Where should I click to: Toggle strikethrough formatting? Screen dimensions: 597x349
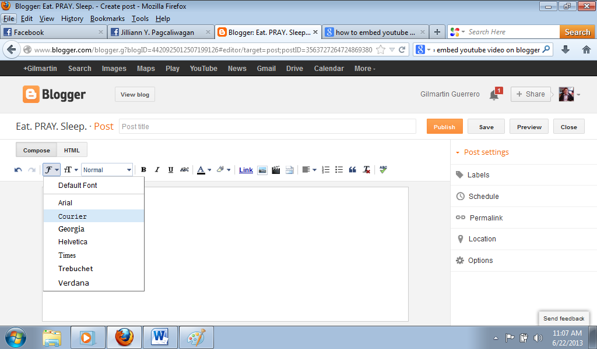(x=184, y=170)
